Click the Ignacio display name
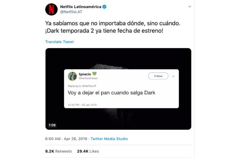This screenshot has width=238, height=158. tap(85, 74)
